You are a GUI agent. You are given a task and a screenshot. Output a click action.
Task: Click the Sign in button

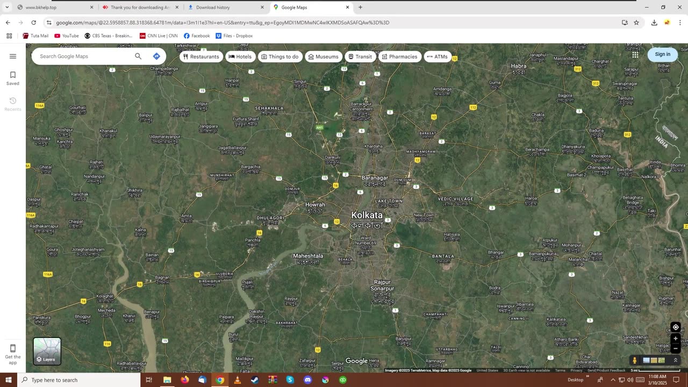click(x=663, y=54)
